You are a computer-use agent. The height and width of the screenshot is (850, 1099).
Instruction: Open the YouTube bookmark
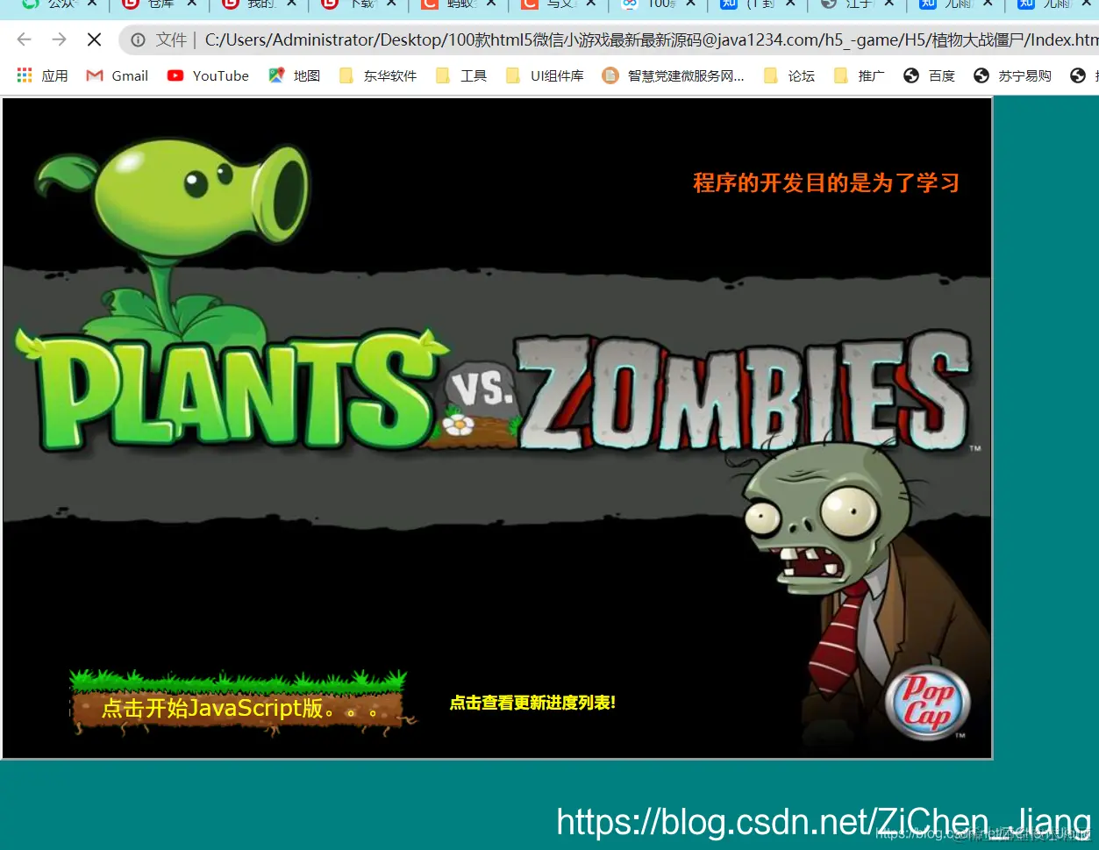pos(209,76)
